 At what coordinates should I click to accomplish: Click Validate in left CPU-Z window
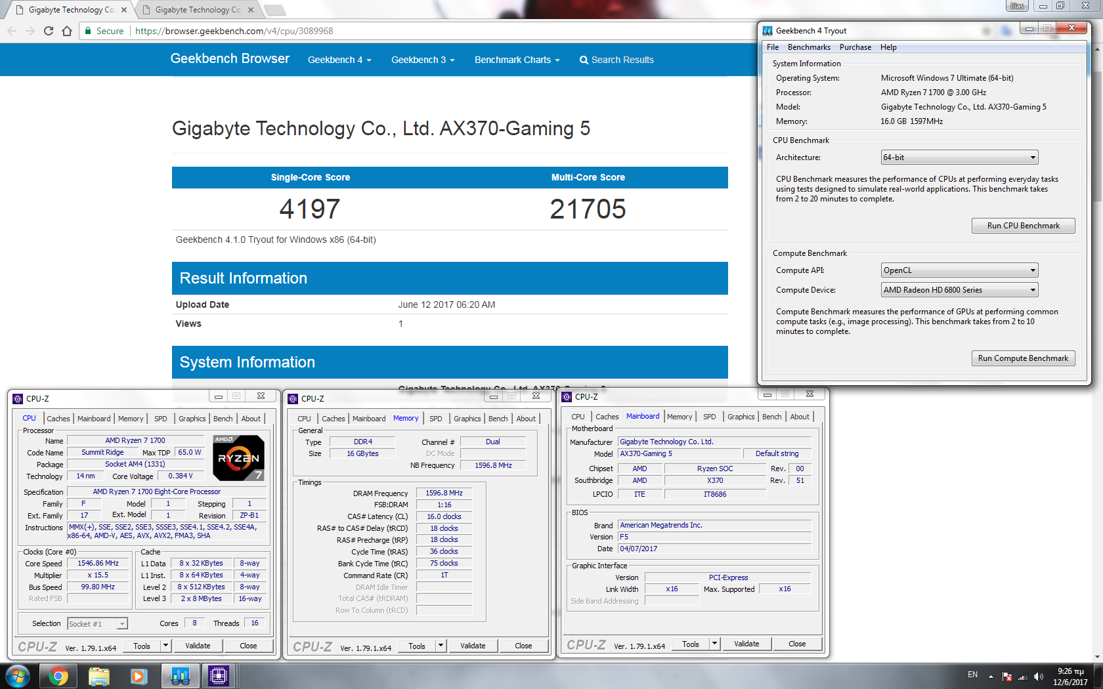click(x=198, y=646)
